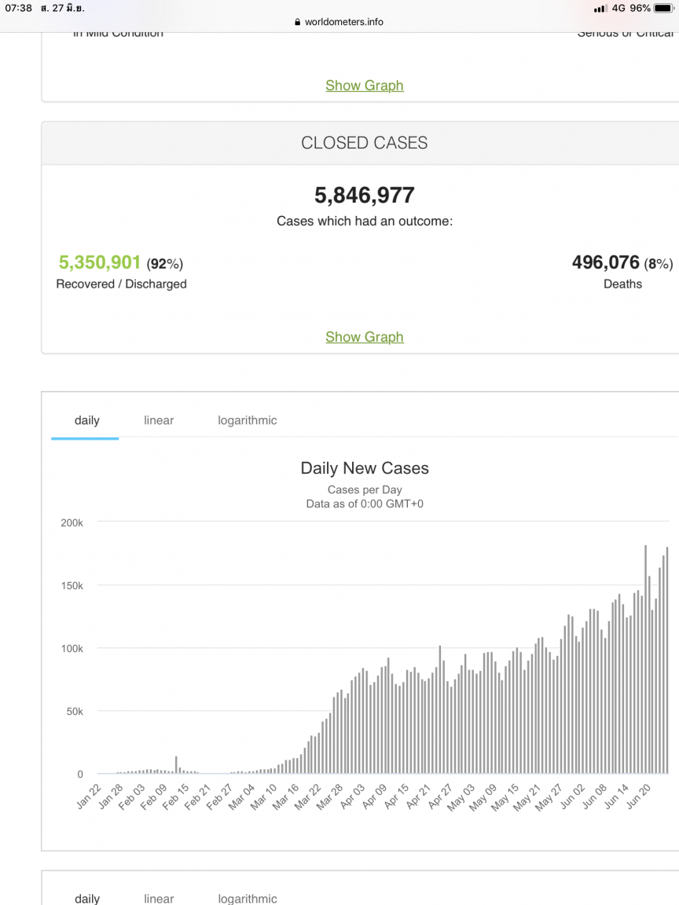Screen dimensions: 679x905
Task: Click the Apr 15 x-axis label
Action: (395, 797)
